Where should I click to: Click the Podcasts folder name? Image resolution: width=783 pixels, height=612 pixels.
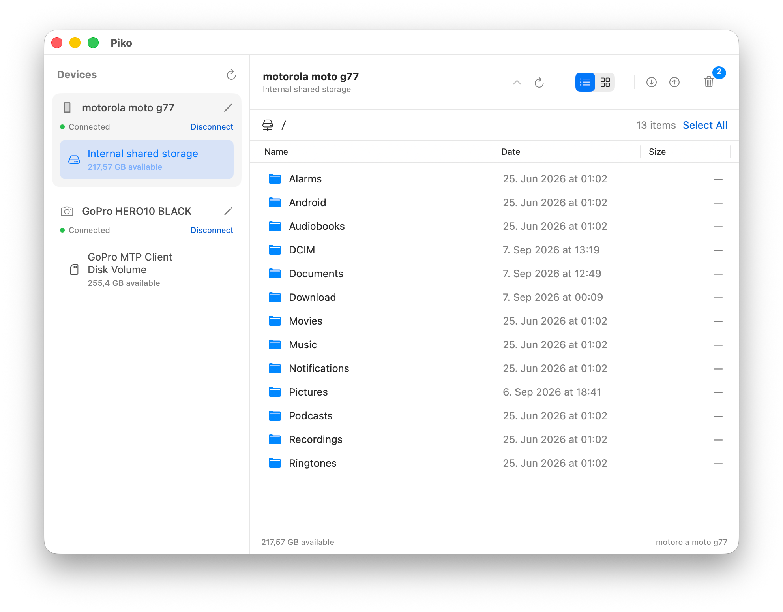[x=311, y=416]
